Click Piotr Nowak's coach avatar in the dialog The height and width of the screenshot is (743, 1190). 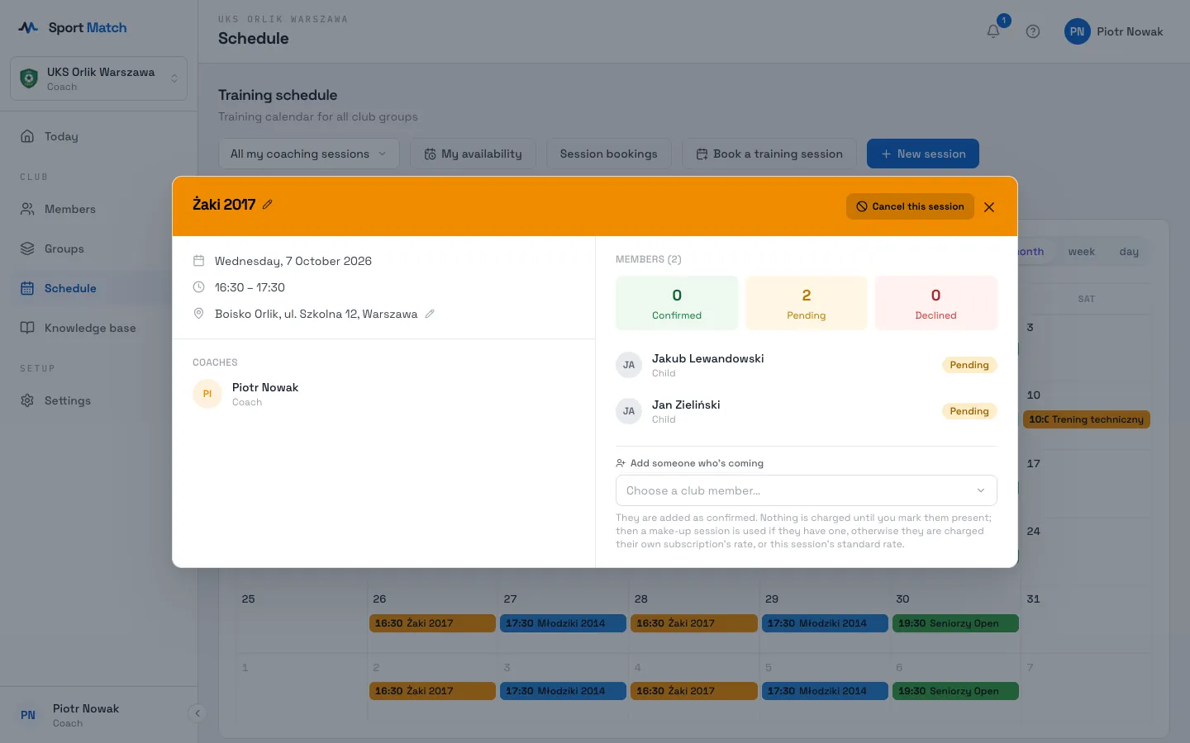point(207,394)
